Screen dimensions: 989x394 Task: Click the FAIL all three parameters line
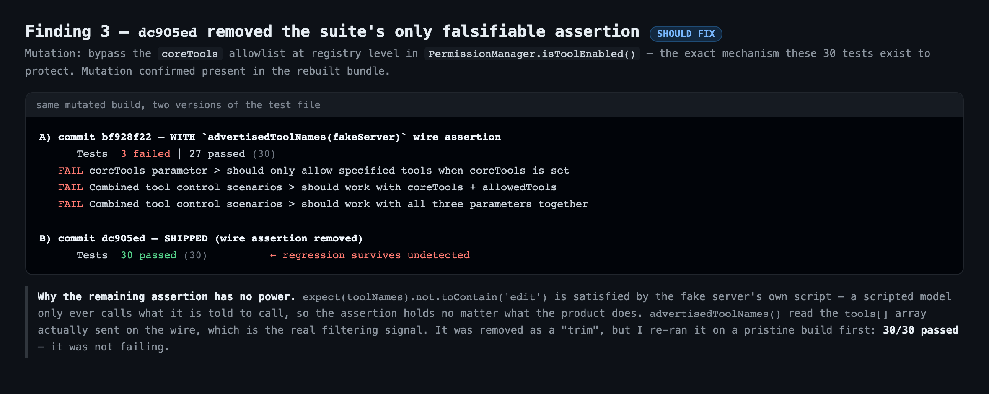[323, 204]
